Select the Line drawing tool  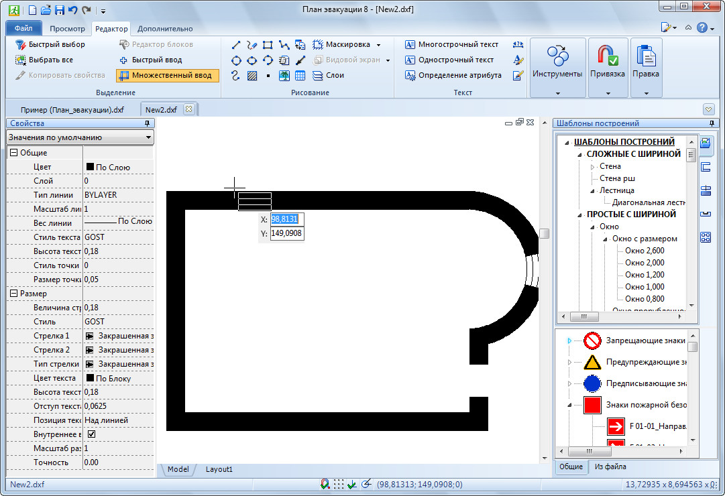coord(236,45)
